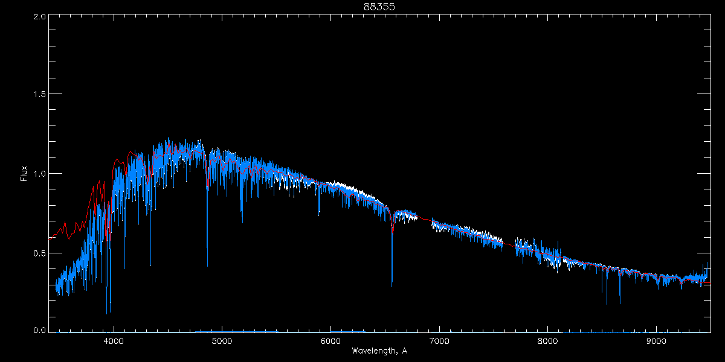The width and height of the screenshot is (725, 362).
Task: Click the 'Wavelength, A' x-axis label
Action: 379,351
